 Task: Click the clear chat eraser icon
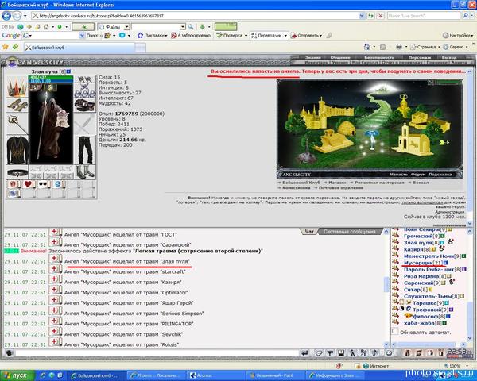(319, 353)
